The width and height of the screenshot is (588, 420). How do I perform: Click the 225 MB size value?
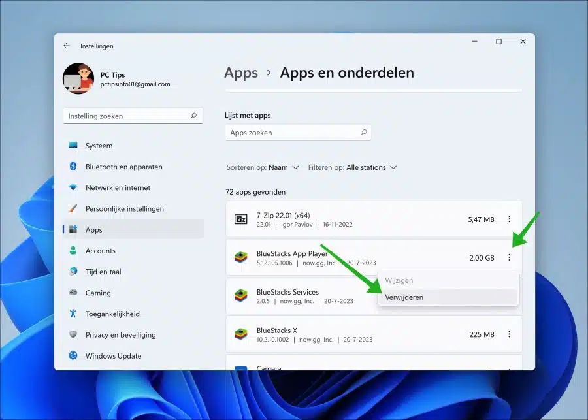[482, 334]
